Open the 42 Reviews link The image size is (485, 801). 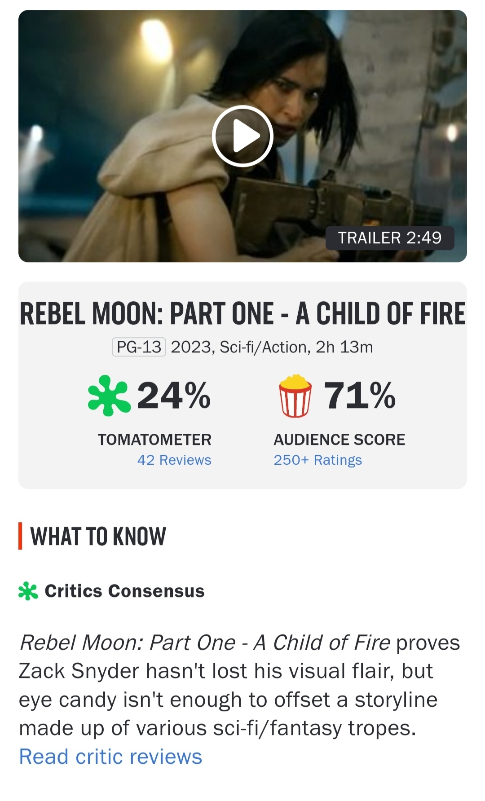coord(174,460)
